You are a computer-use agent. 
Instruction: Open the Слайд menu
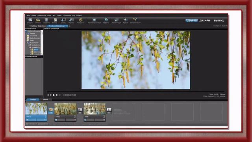(49, 16)
